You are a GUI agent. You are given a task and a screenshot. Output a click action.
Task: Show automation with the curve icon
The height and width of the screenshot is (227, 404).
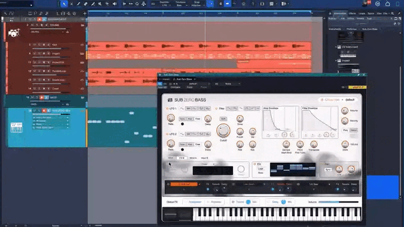pyautogui.click(x=11, y=13)
